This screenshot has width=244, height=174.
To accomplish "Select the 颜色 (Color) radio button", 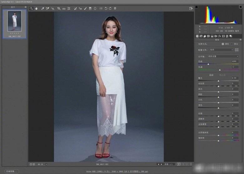I will click(223, 44).
